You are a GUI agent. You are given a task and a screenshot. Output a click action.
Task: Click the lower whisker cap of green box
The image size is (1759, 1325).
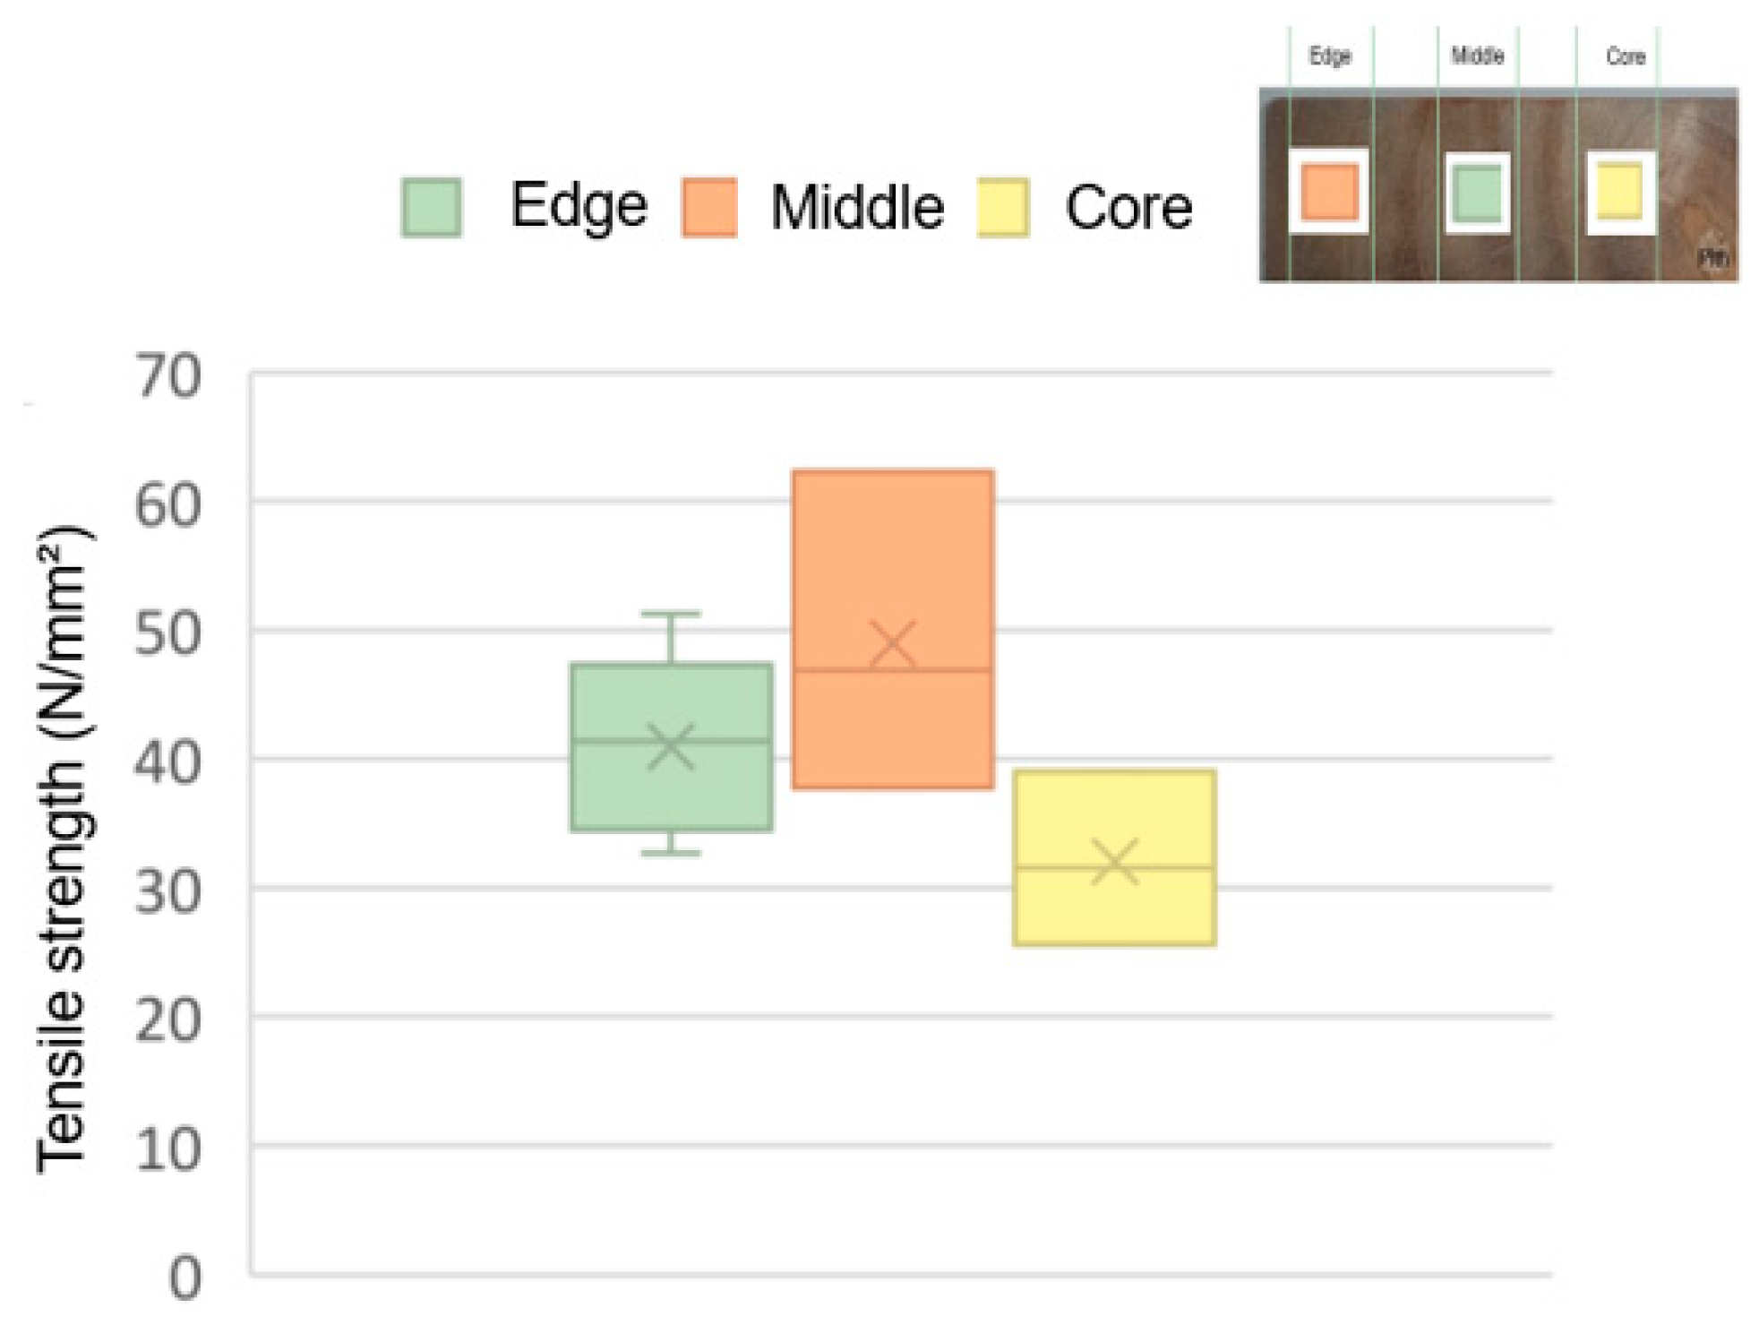point(671,852)
